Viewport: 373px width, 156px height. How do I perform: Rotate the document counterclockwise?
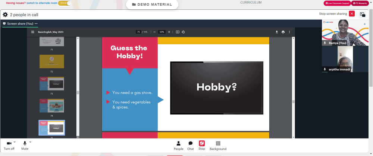coord(183,32)
